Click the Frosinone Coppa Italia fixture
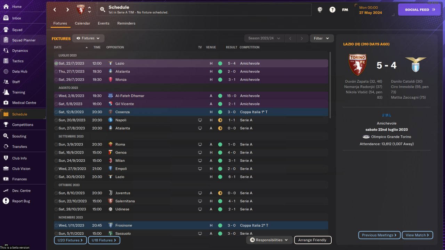 (x=191, y=225)
